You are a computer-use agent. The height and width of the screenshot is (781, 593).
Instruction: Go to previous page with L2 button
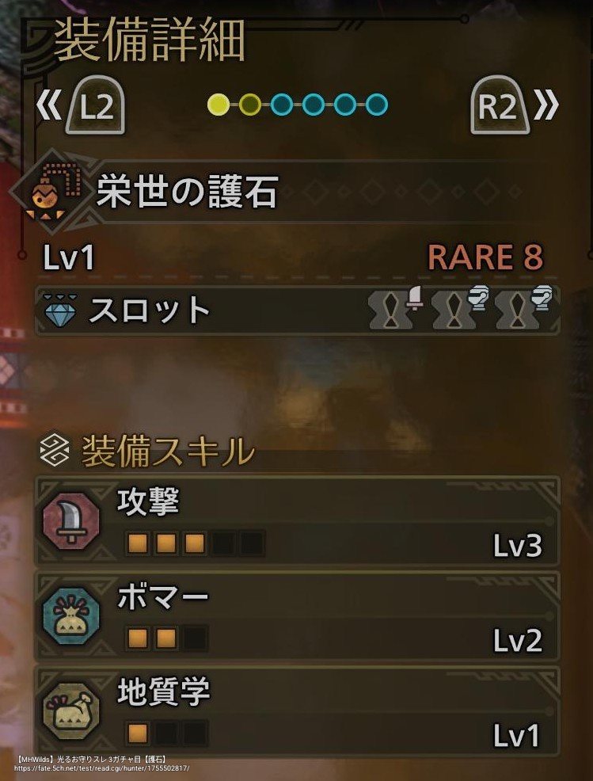click(x=95, y=105)
